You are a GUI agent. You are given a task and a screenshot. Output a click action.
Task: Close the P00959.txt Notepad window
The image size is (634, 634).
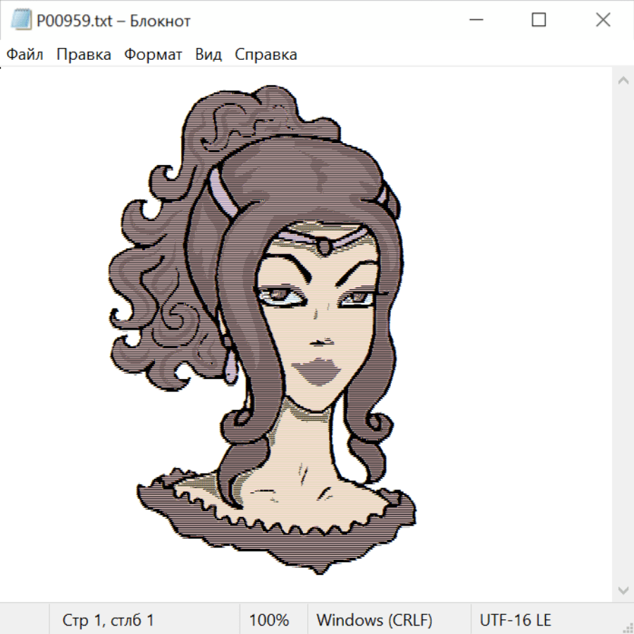click(603, 20)
